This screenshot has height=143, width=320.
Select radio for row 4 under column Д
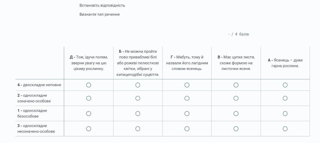tap(89, 85)
